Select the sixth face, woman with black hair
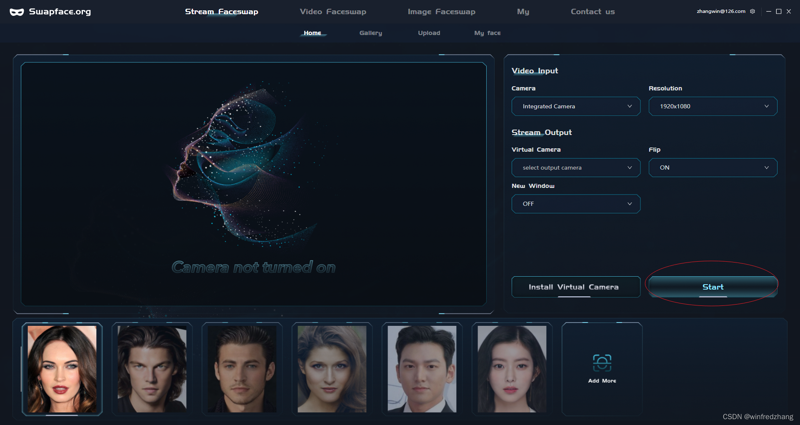The width and height of the screenshot is (800, 425). tap(512, 369)
